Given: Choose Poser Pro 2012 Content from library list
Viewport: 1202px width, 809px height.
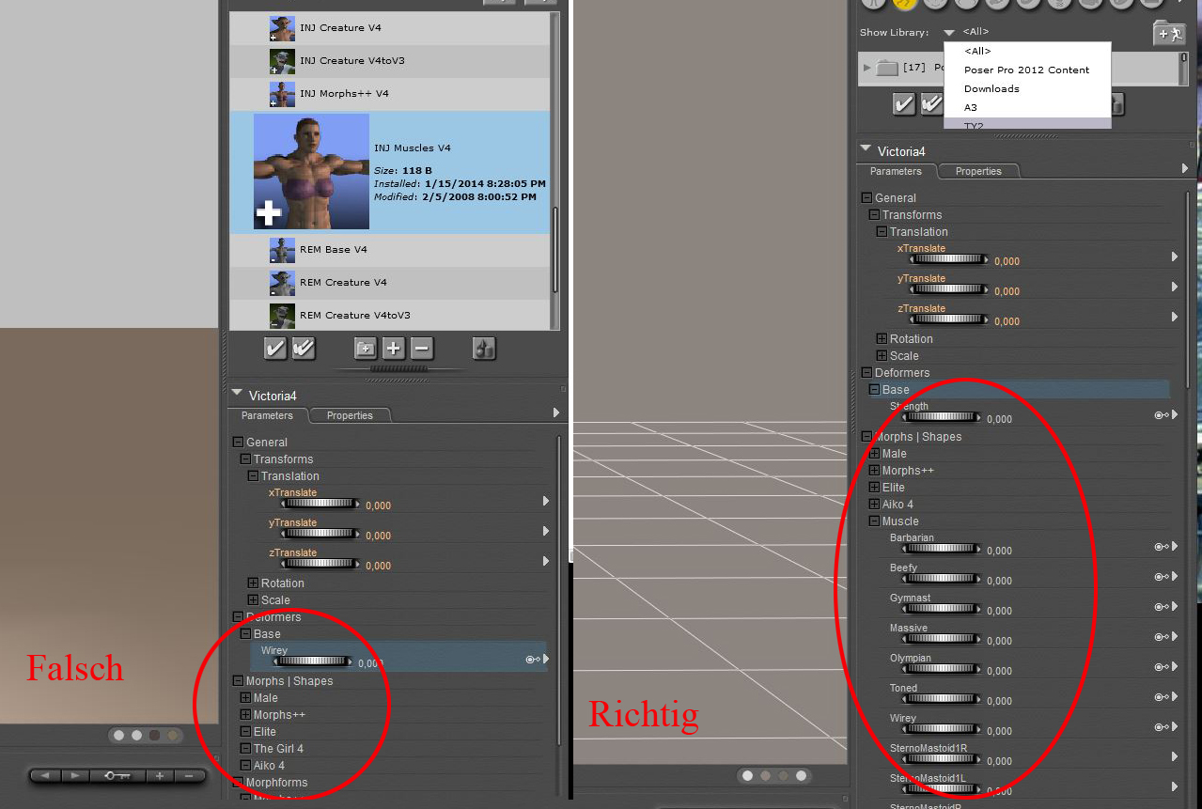Looking at the screenshot, I should 1026,70.
